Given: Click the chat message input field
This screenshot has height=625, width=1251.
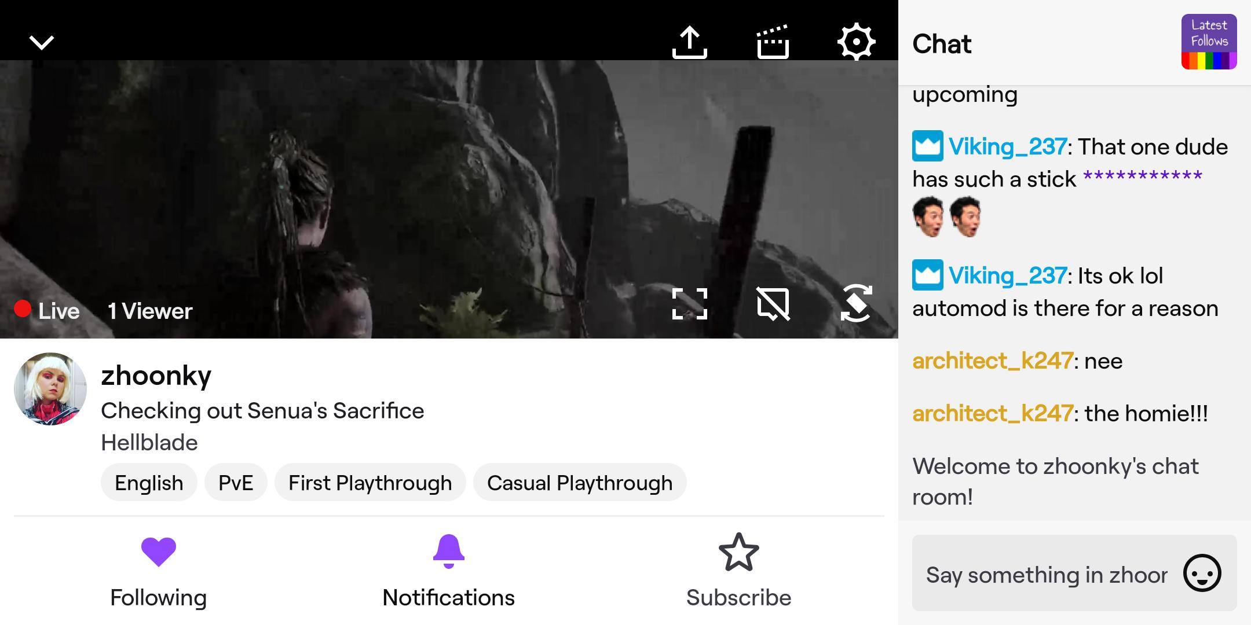Looking at the screenshot, I should [x=1045, y=575].
